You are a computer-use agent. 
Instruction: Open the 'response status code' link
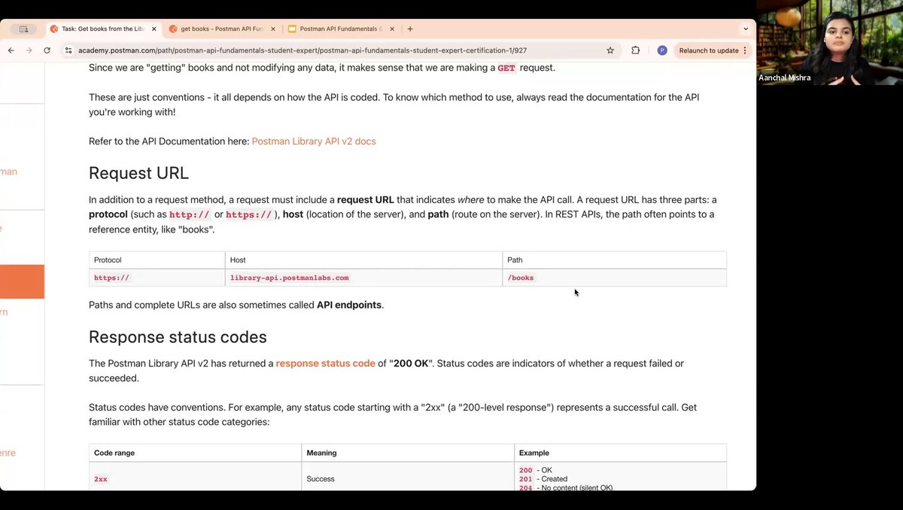coord(325,363)
